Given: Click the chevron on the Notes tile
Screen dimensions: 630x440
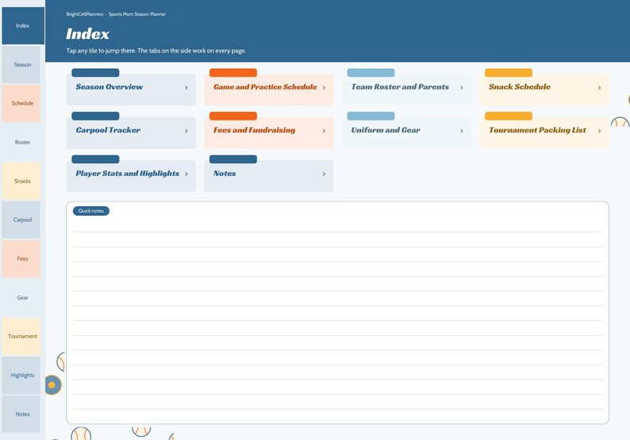Looking at the screenshot, I should (325, 174).
